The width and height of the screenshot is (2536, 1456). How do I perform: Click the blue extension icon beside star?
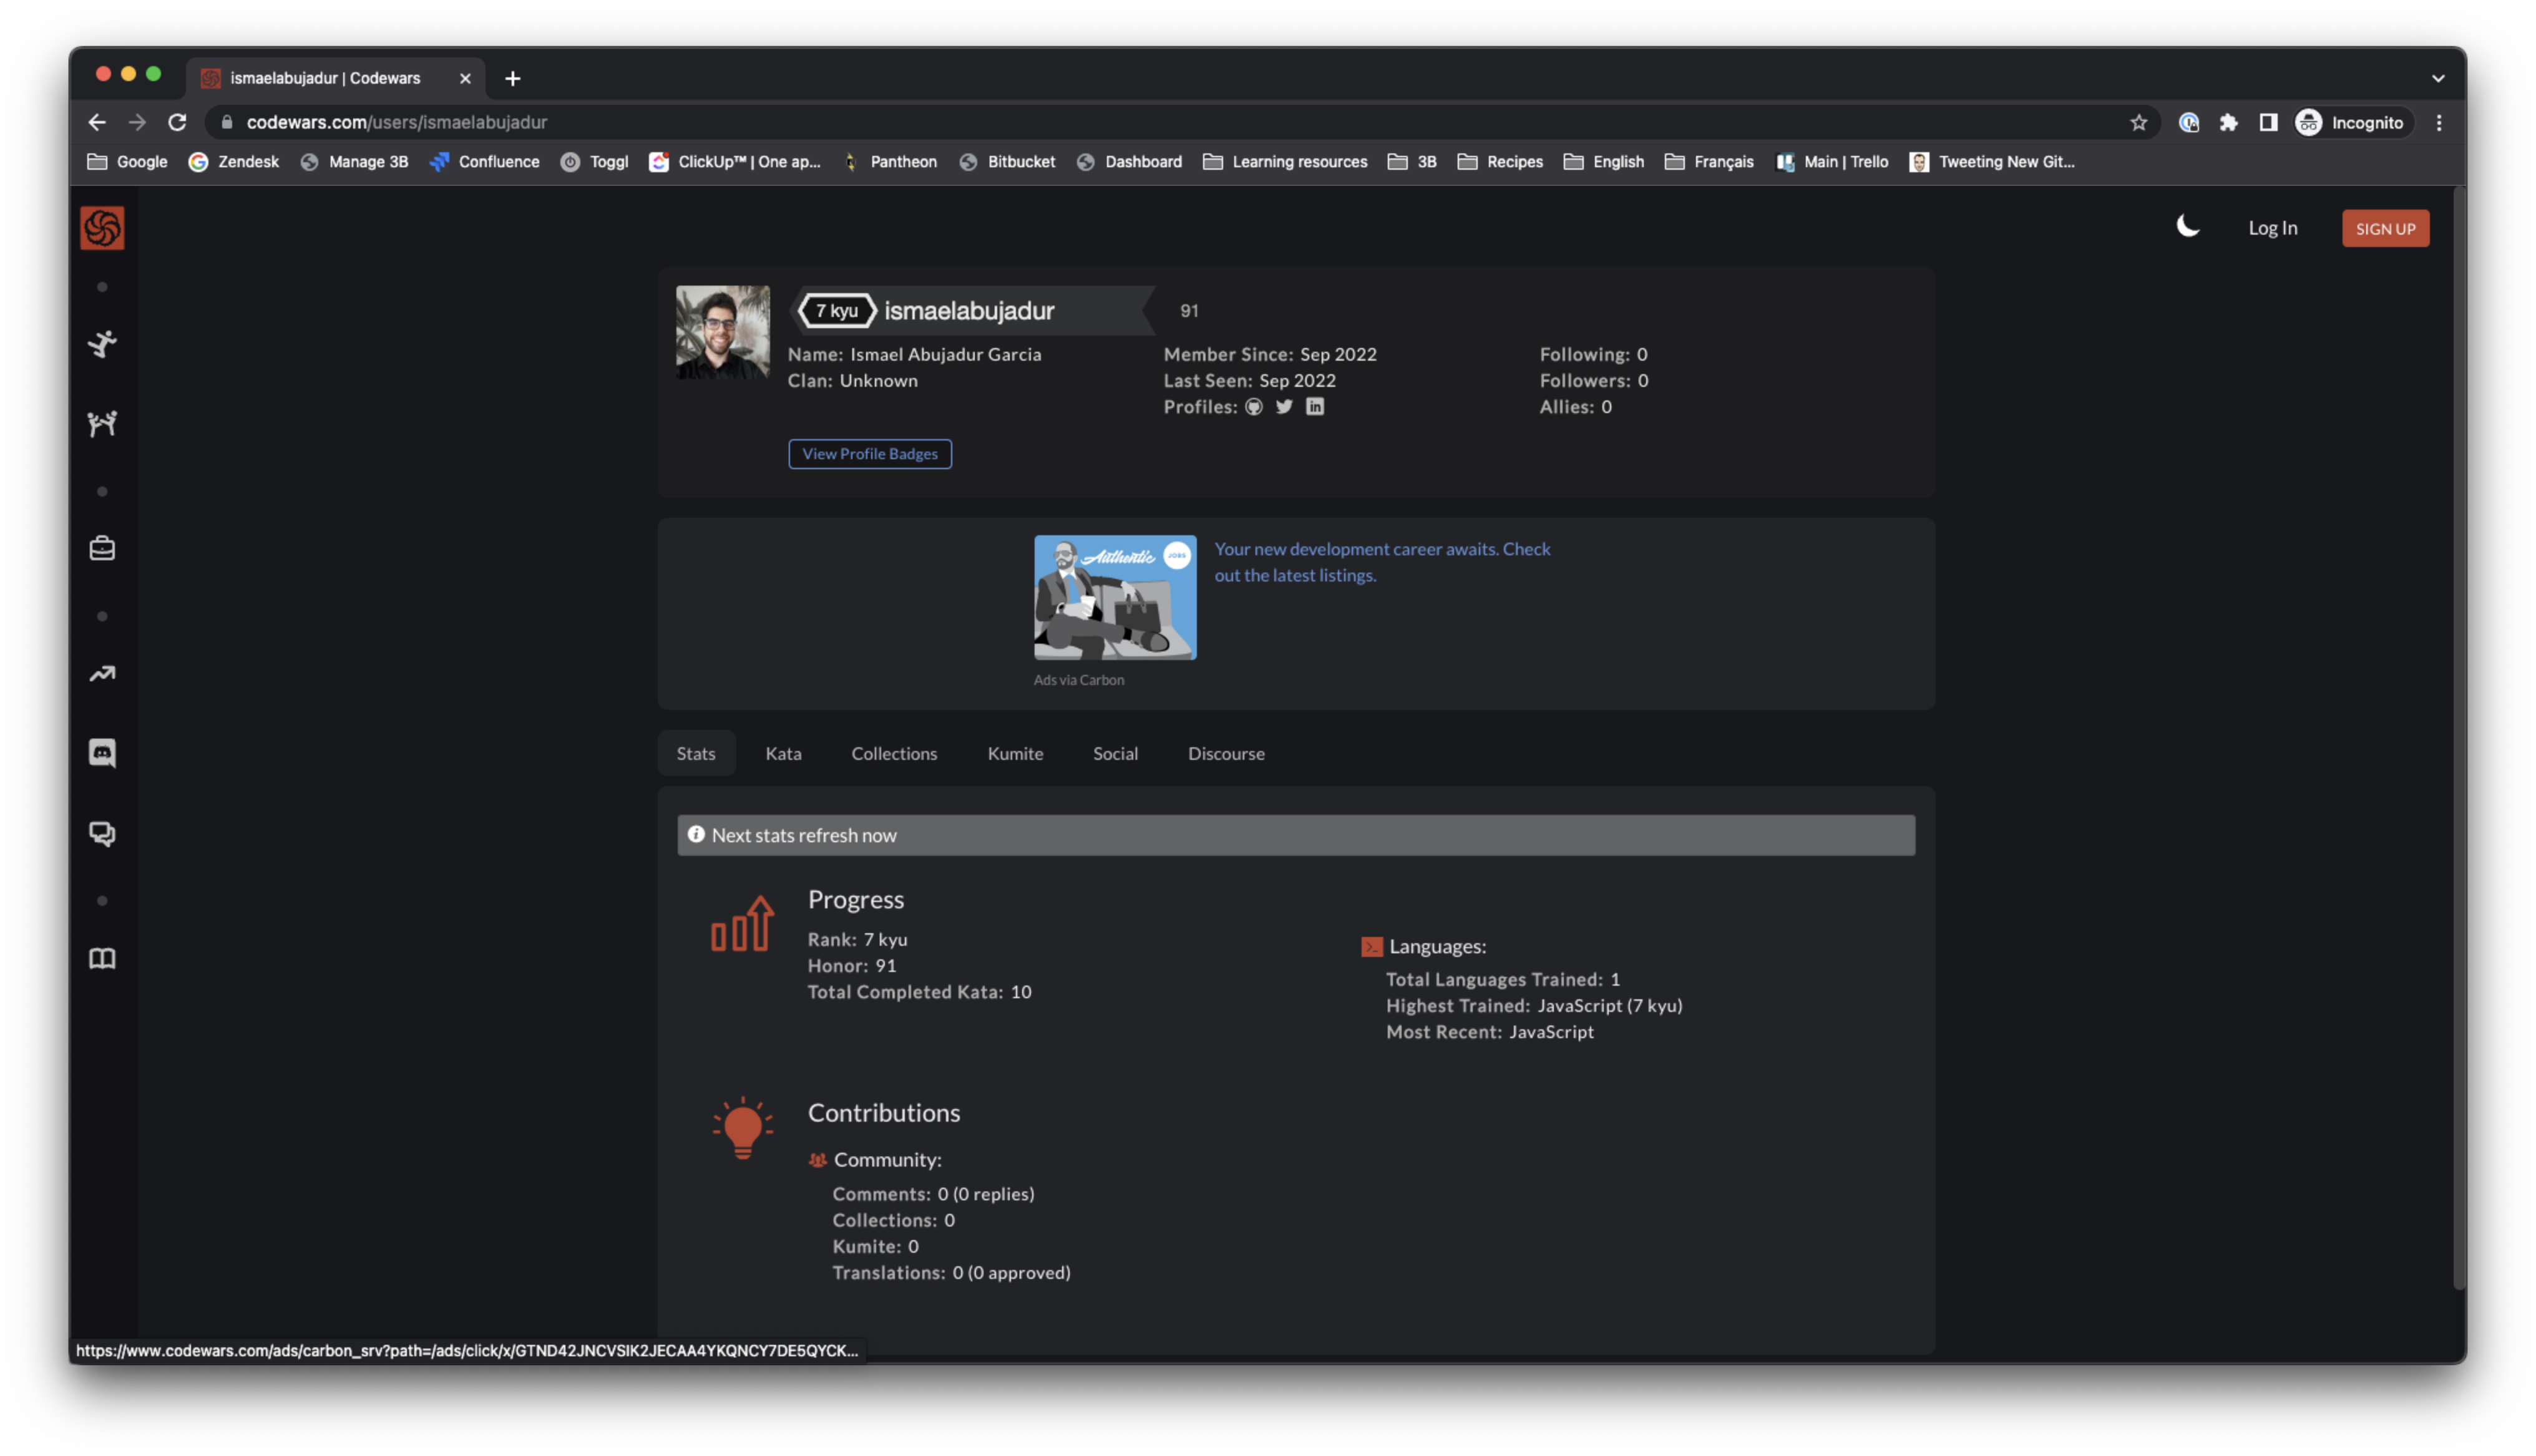coord(2189,122)
